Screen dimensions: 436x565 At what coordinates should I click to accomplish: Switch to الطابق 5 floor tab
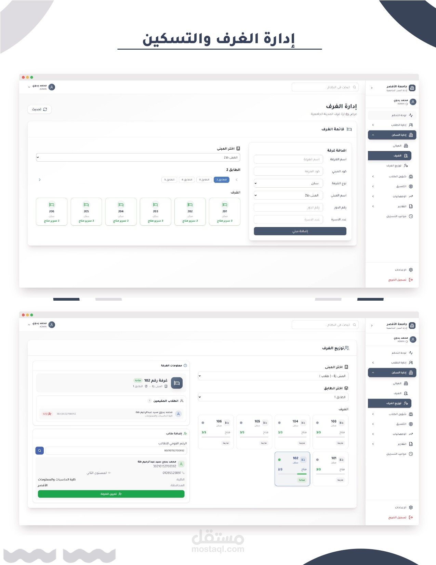point(169,180)
